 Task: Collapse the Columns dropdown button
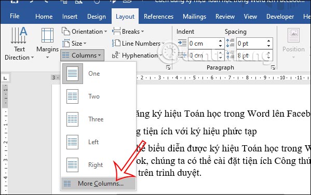[x=83, y=55]
